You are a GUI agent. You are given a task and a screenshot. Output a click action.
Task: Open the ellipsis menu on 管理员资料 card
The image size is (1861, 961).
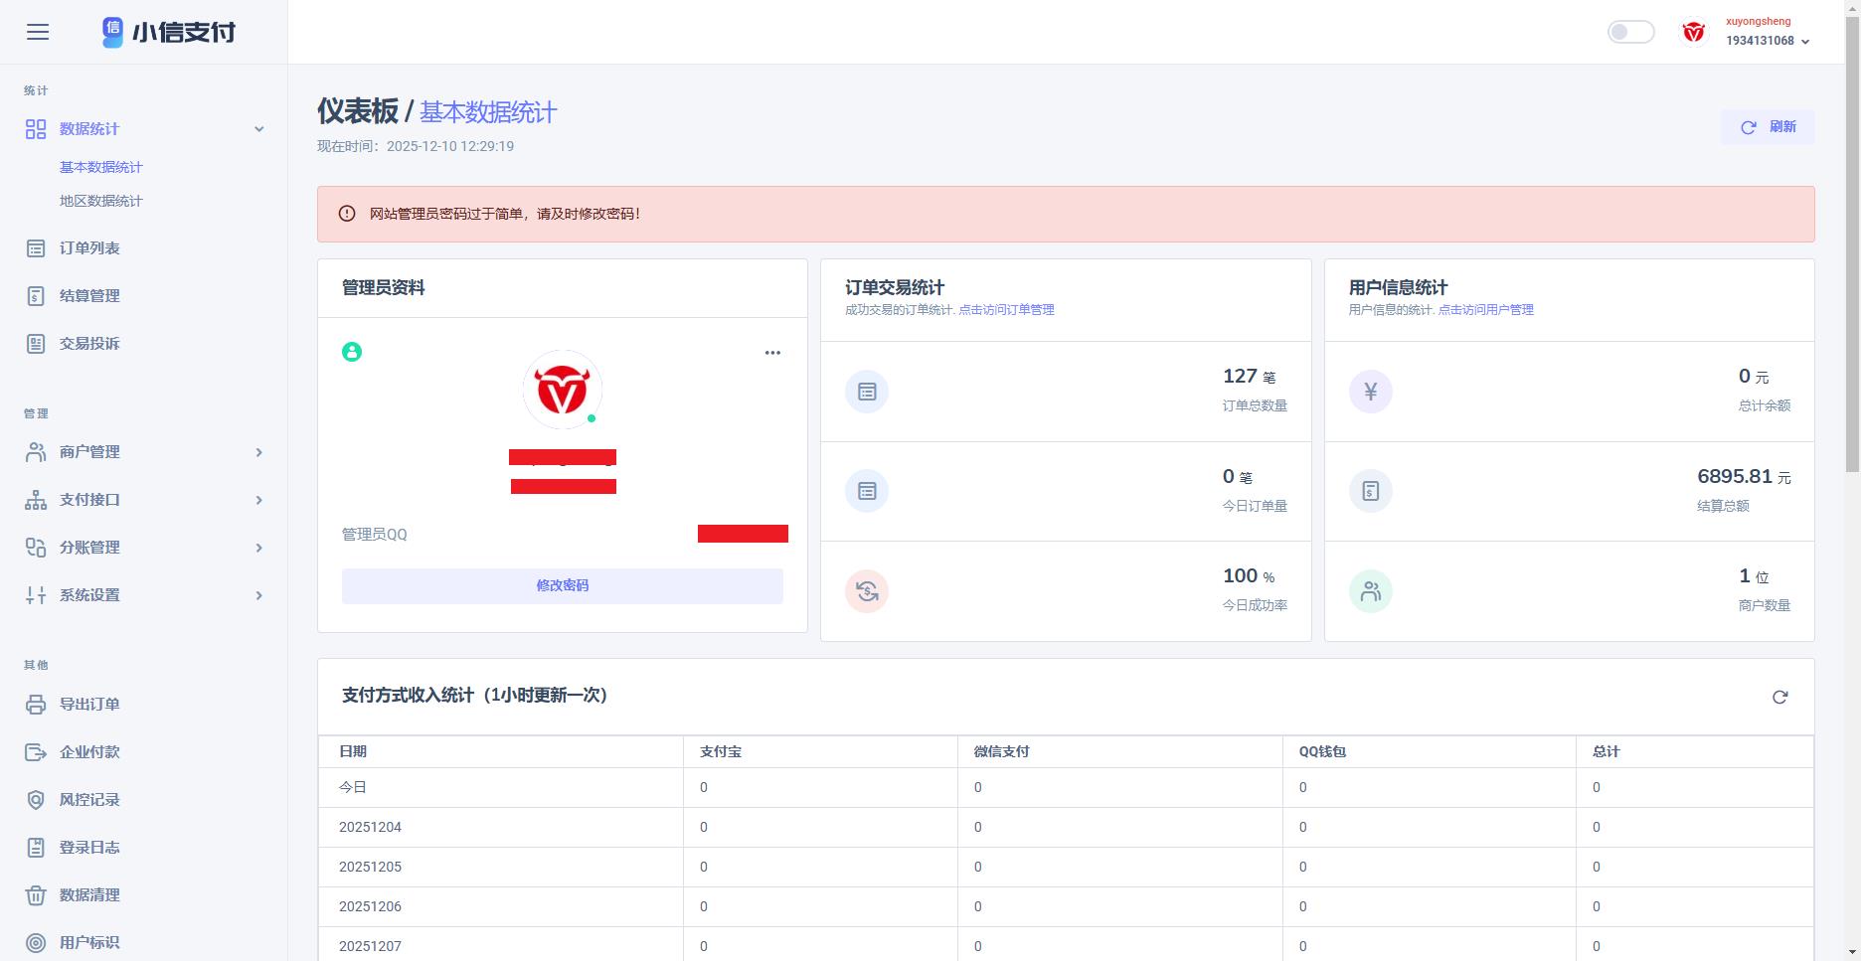(x=772, y=352)
